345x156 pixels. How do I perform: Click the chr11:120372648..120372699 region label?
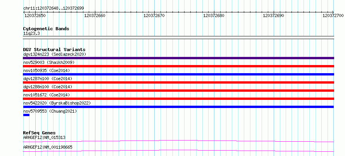[53, 9]
